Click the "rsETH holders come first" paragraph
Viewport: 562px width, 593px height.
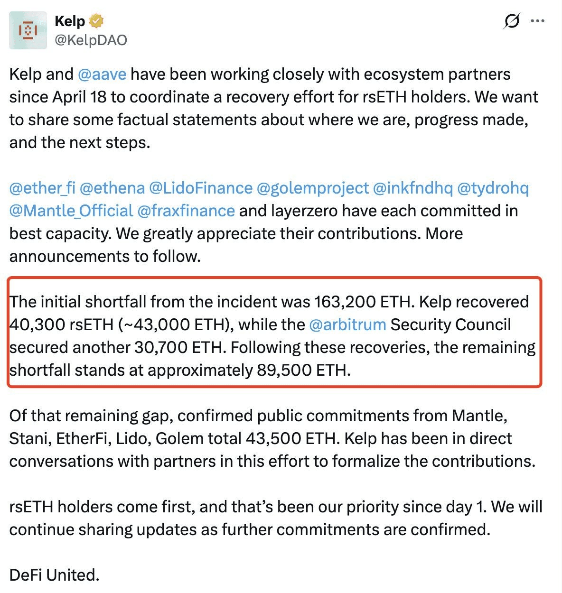(275, 518)
